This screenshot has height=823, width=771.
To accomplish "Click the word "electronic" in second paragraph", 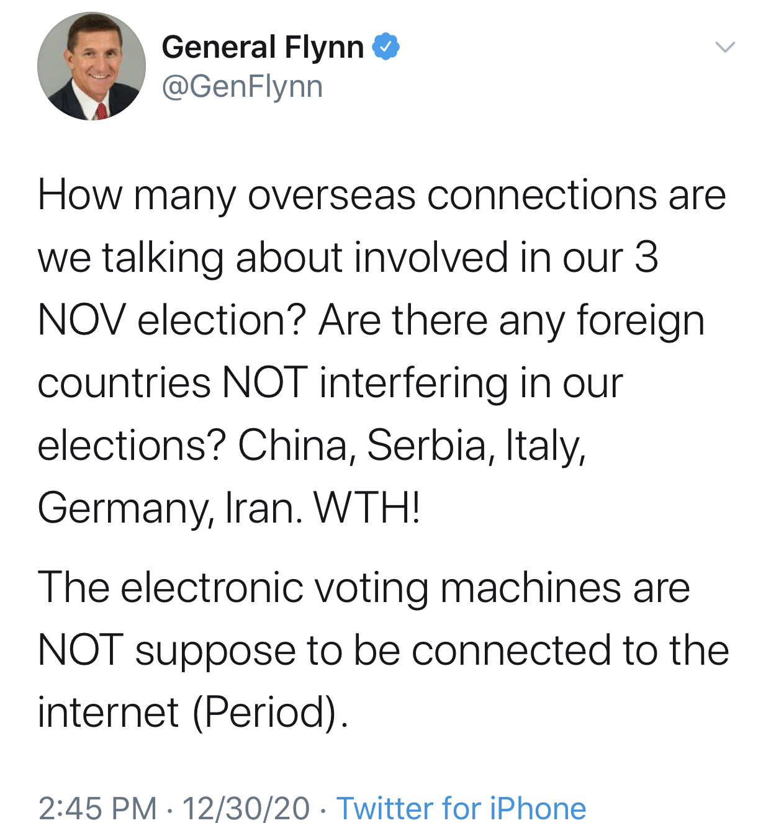I will tap(212, 587).
